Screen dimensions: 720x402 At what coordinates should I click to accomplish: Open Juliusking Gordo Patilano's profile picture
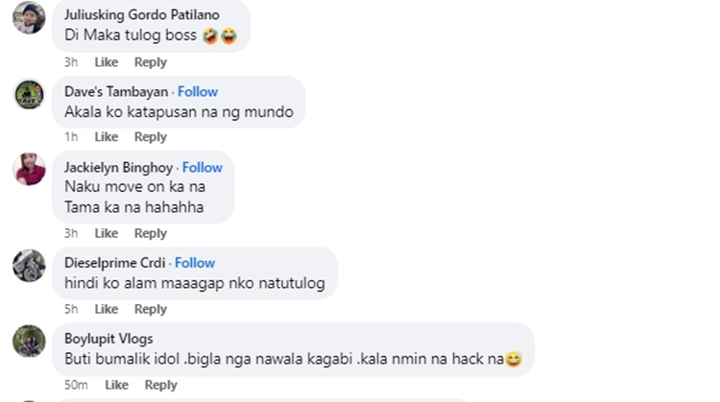[x=29, y=17]
